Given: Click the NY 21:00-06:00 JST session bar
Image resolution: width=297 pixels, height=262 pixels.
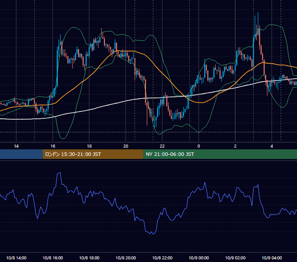Looking at the screenshot, I should pyautogui.click(x=220, y=154).
